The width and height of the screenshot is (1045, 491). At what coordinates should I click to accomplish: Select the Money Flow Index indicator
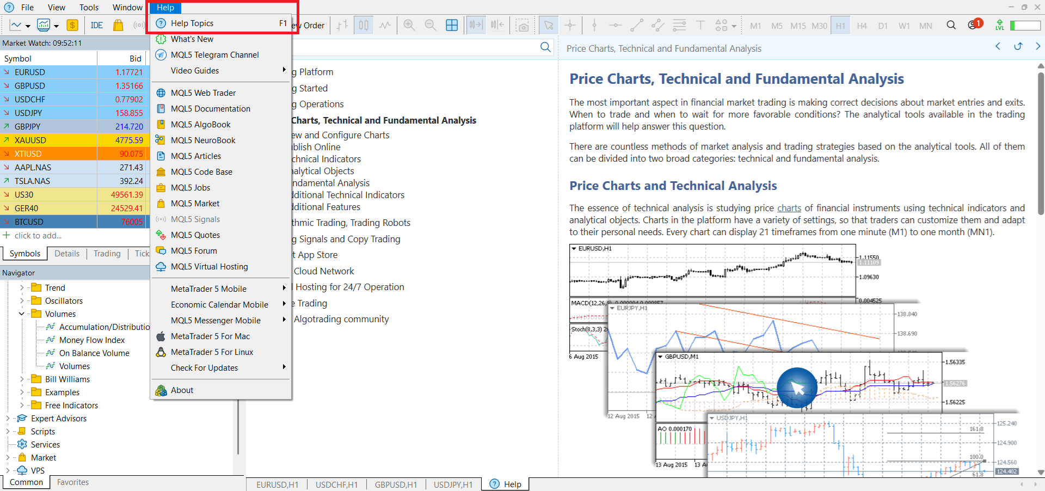coord(92,340)
